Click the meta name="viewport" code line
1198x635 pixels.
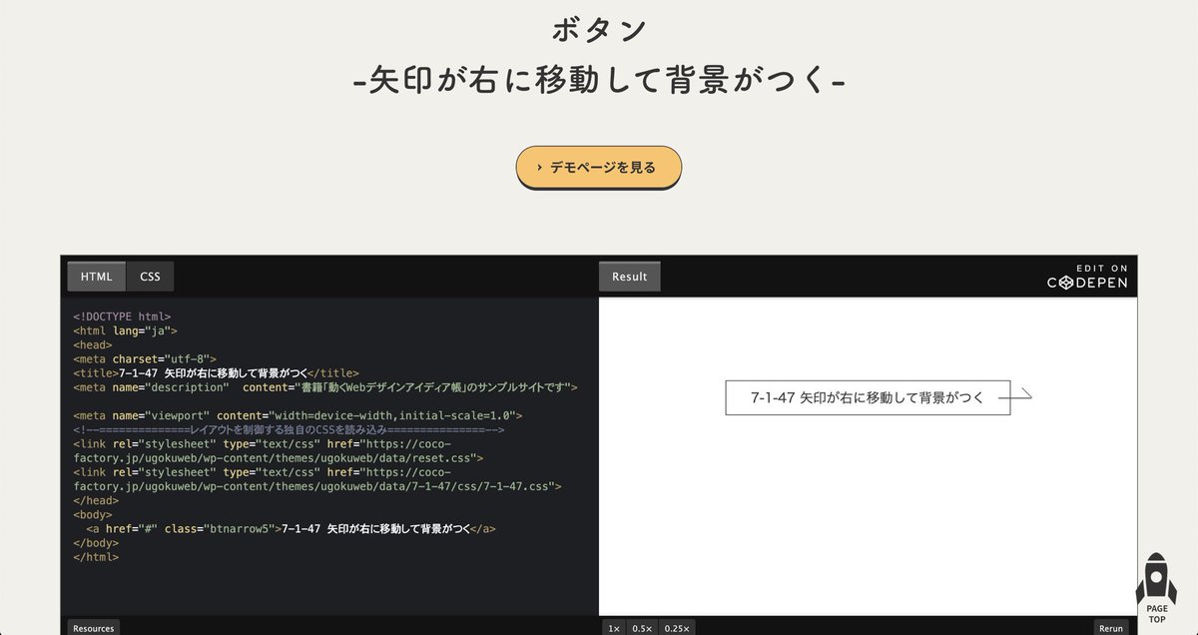(x=298, y=414)
